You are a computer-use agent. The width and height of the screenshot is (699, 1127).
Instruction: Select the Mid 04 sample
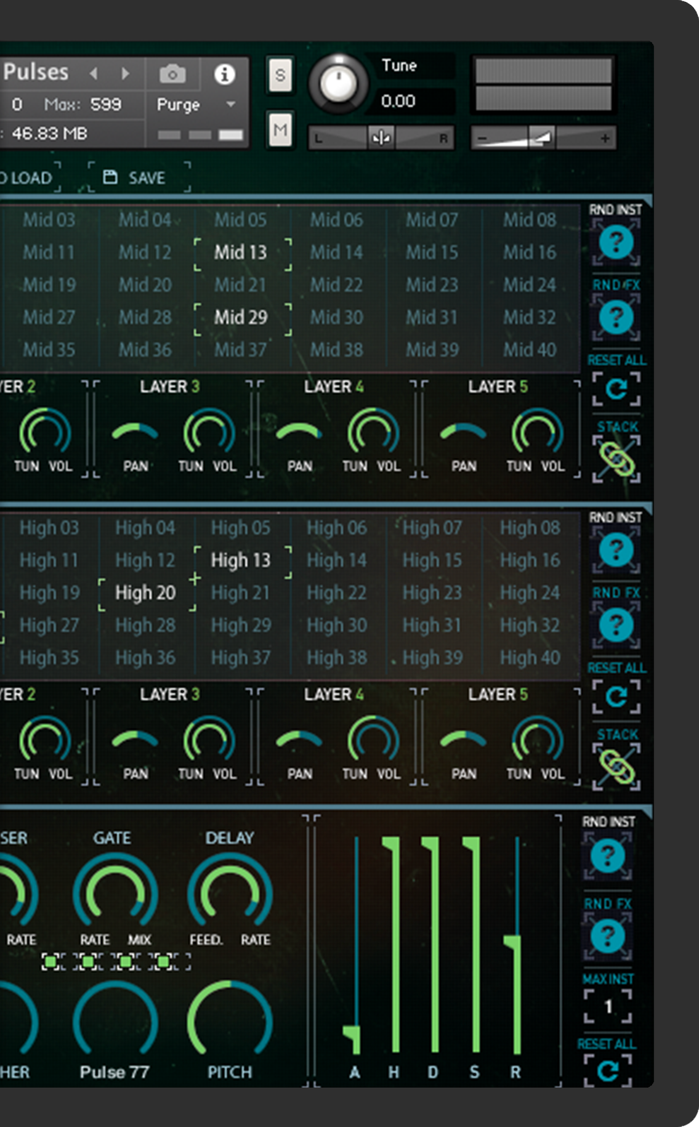[145, 220]
